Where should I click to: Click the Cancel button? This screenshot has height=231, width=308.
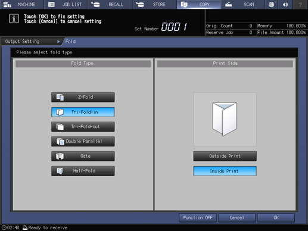(x=237, y=218)
